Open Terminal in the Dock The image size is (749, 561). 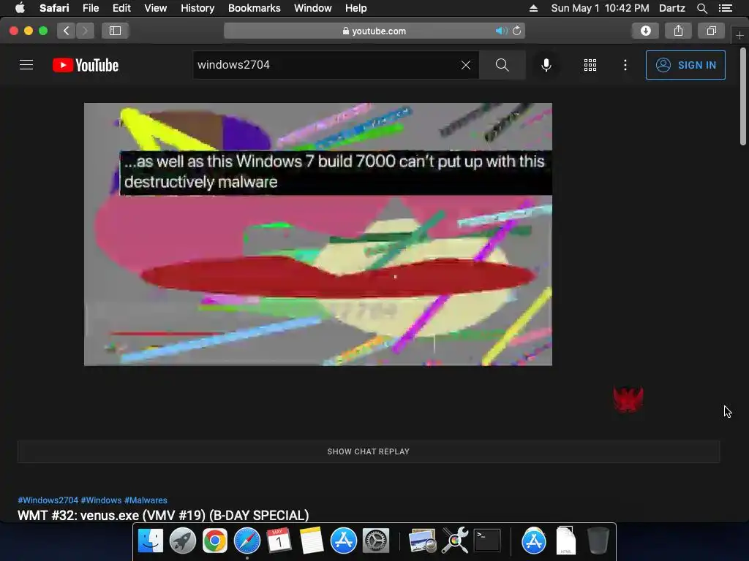coord(486,541)
